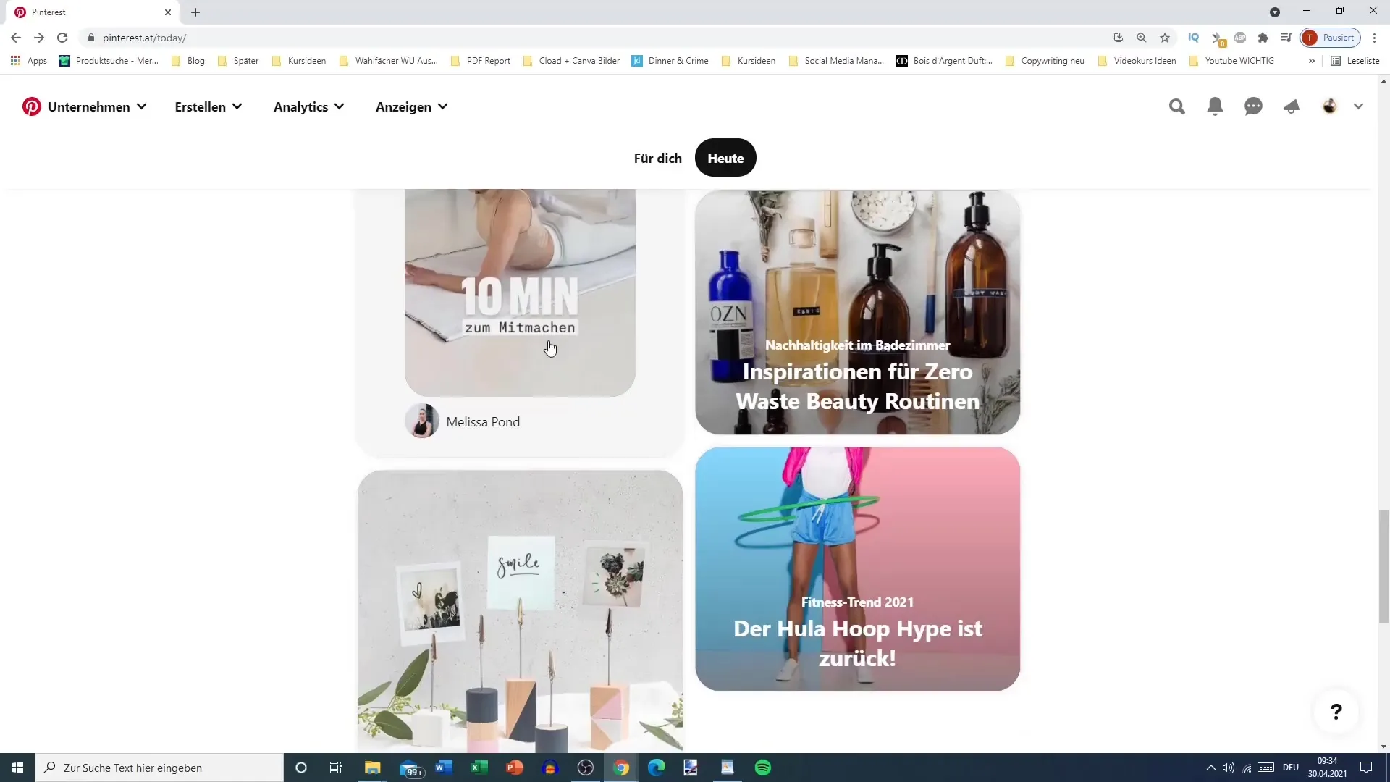Click the Pausiert profile button
This screenshot has height=782, width=1390.
(1330, 38)
